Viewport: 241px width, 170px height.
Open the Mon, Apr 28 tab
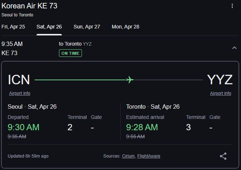click(x=125, y=27)
